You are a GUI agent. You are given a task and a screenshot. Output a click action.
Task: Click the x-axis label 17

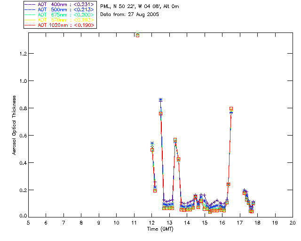(x=240, y=223)
